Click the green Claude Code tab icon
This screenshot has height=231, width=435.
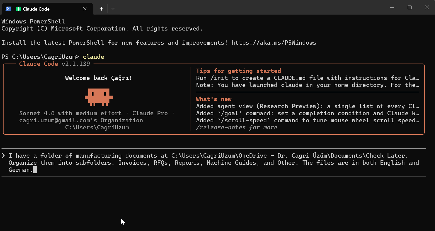click(x=18, y=9)
